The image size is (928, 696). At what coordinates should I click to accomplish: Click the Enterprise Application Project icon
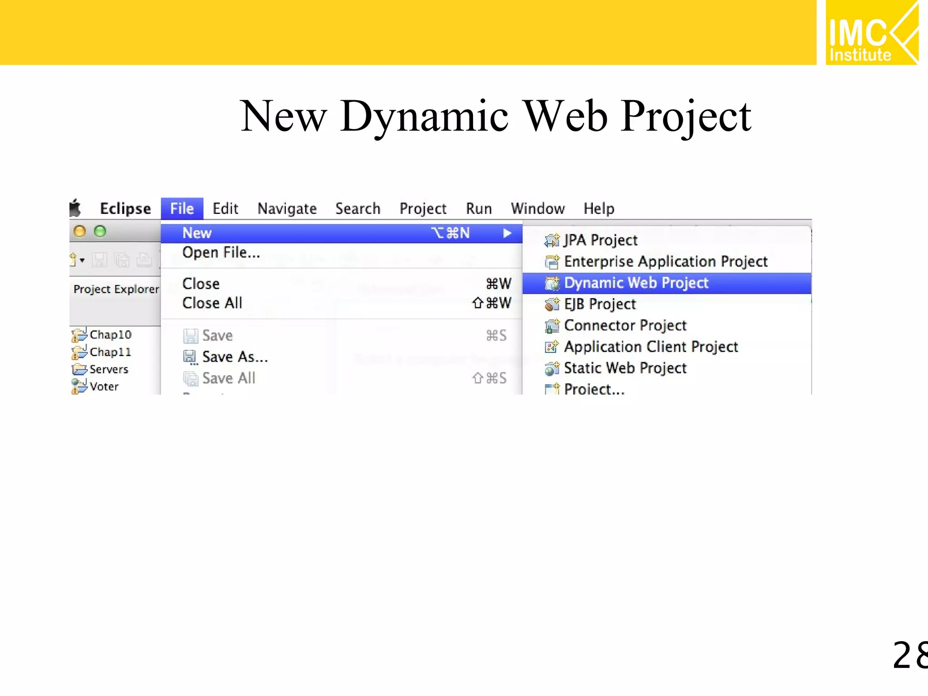[x=552, y=261]
